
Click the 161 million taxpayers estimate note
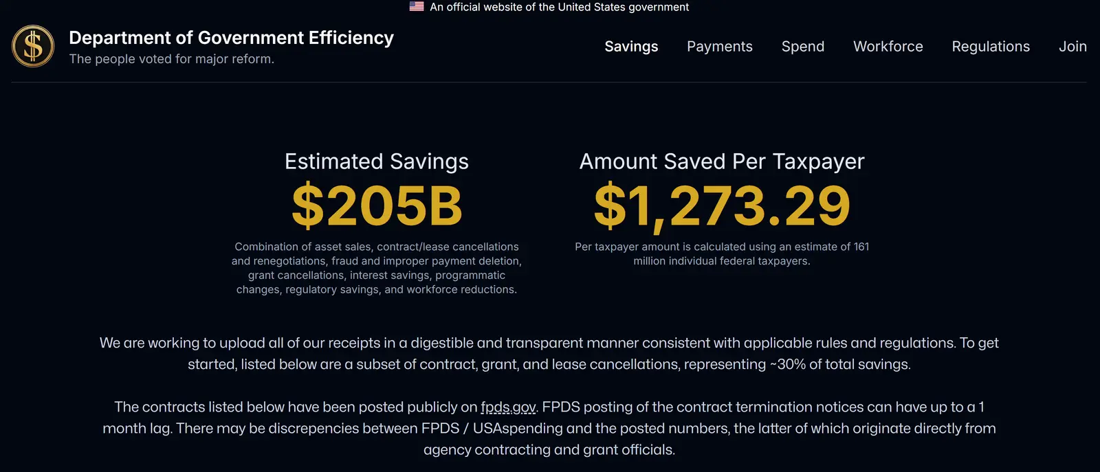coord(721,254)
